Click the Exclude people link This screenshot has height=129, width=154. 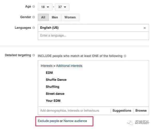[x=48, y=121]
